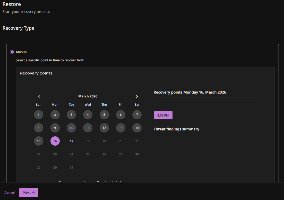The height and width of the screenshot is (200, 284).
Task: Choose the 5:02 PM recovery point
Action: [163, 115]
